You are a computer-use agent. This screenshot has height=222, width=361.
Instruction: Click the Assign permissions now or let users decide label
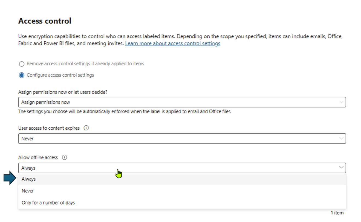[63, 92]
